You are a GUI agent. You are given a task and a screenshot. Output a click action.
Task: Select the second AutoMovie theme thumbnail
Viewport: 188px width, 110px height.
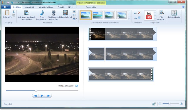pos(98,15)
